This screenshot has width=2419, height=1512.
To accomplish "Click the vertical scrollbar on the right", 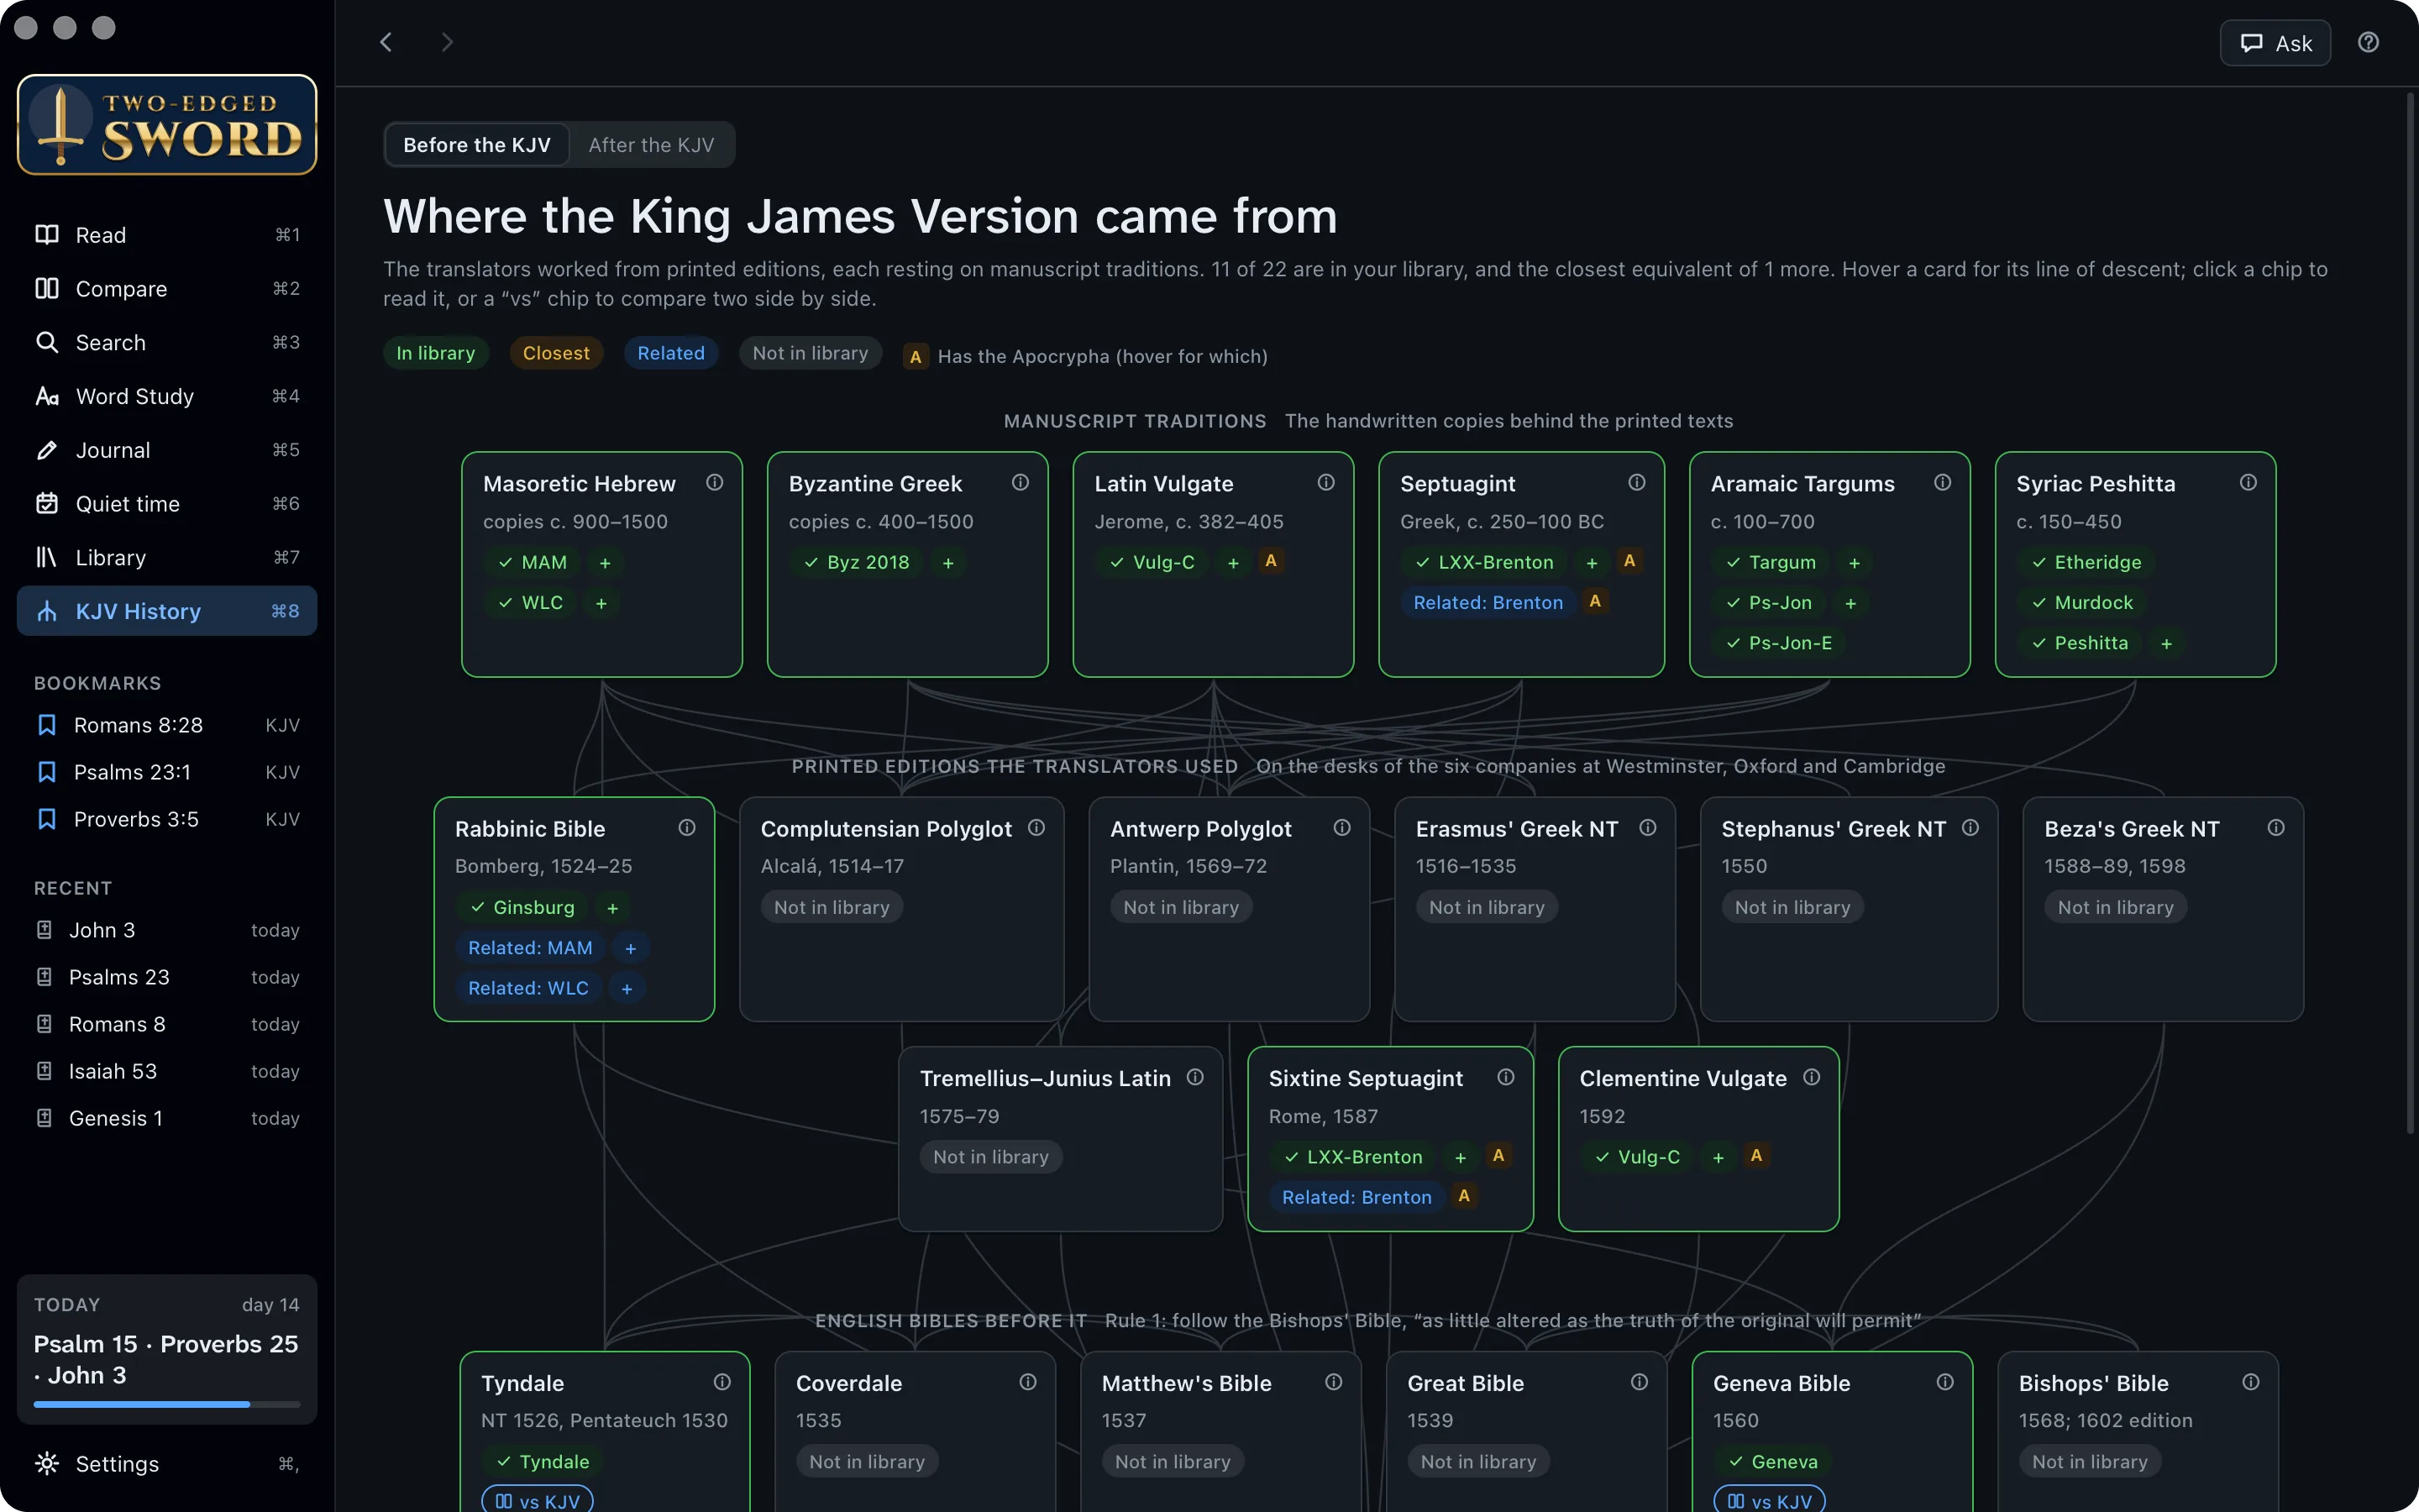I will (x=2410, y=612).
